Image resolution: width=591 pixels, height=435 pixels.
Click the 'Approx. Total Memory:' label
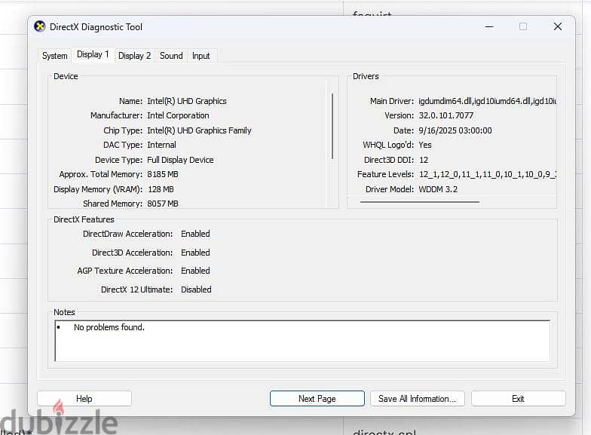[x=101, y=174]
